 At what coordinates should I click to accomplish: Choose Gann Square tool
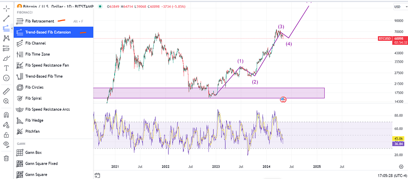point(53,175)
